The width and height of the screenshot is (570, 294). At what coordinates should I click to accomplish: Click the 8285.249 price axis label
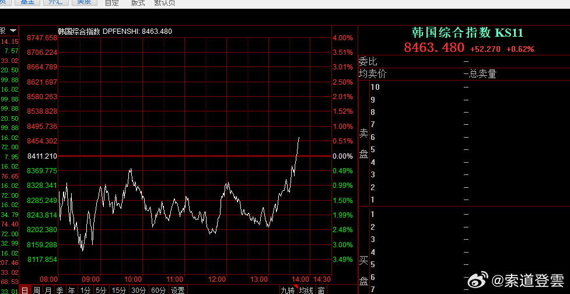[x=42, y=200]
